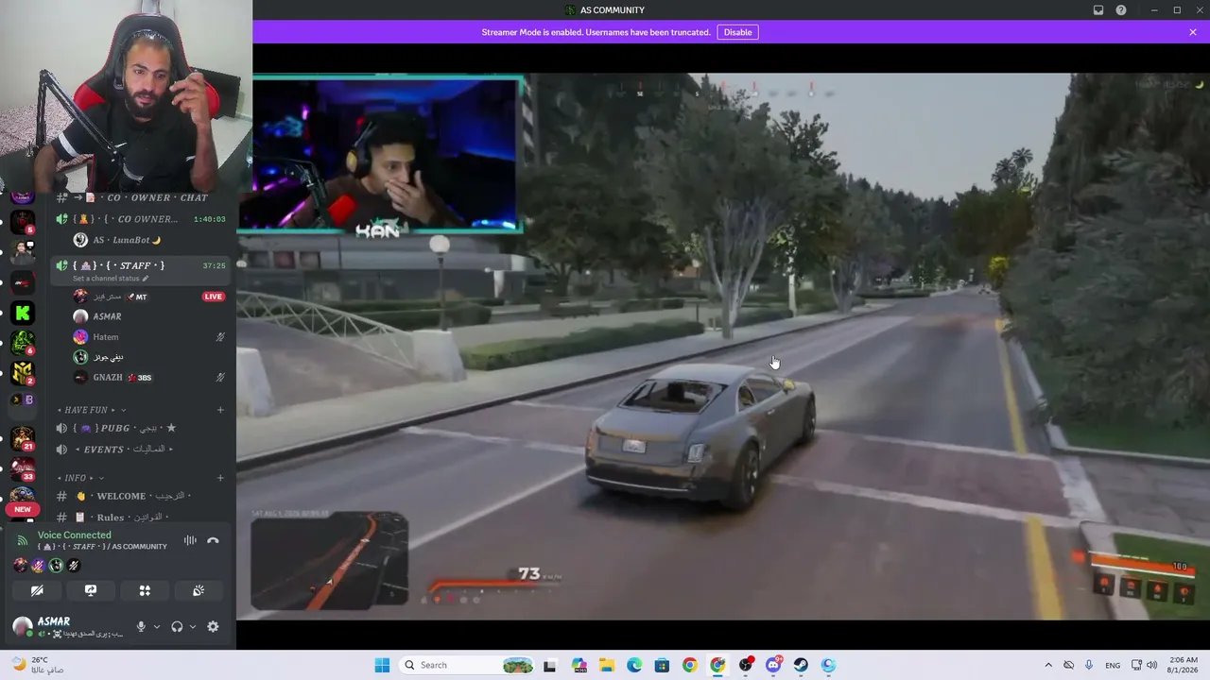Create a channel in INFO category
Screen dimensions: 1210x680
220,478
